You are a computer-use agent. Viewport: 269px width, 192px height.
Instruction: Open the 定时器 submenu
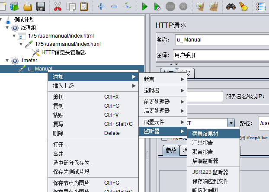point(163,90)
